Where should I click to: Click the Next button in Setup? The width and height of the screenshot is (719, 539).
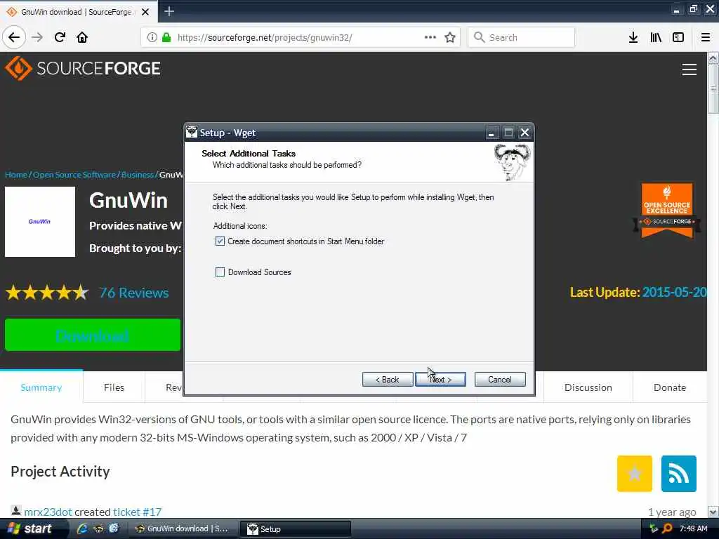[x=440, y=380]
